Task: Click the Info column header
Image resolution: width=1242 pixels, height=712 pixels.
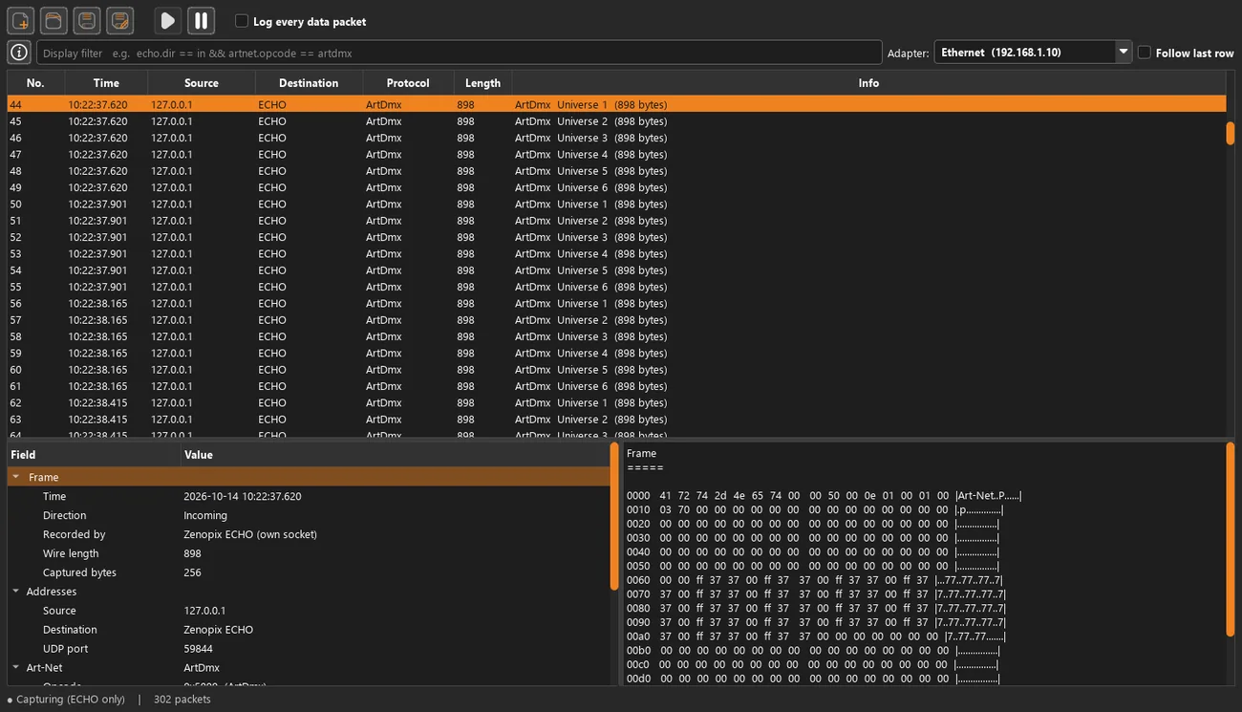Action: (868, 83)
